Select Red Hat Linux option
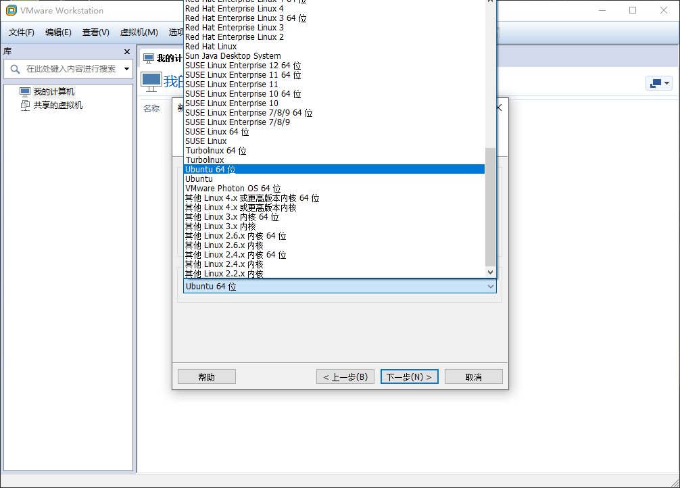Viewport: 680px width, 488px height. (x=335, y=47)
